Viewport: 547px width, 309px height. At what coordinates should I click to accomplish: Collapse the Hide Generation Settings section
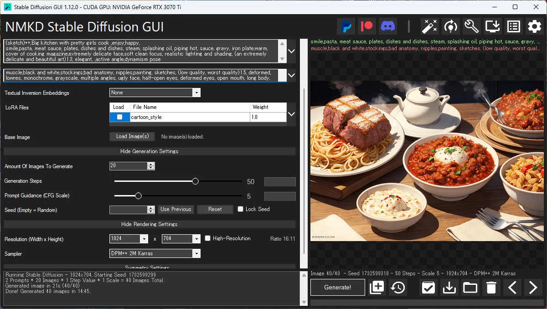coord(150,151)
